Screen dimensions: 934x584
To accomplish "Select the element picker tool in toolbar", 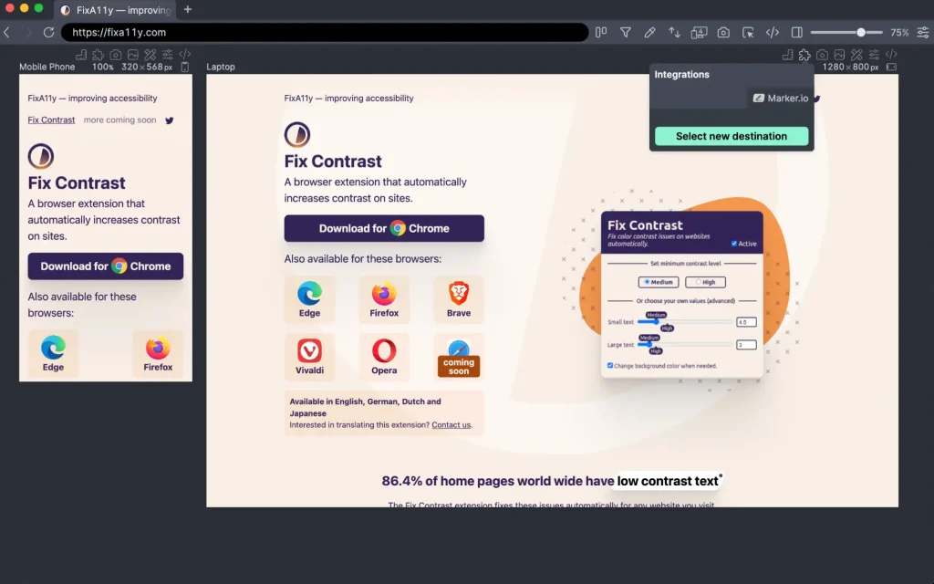I will (x=748, y=33).
